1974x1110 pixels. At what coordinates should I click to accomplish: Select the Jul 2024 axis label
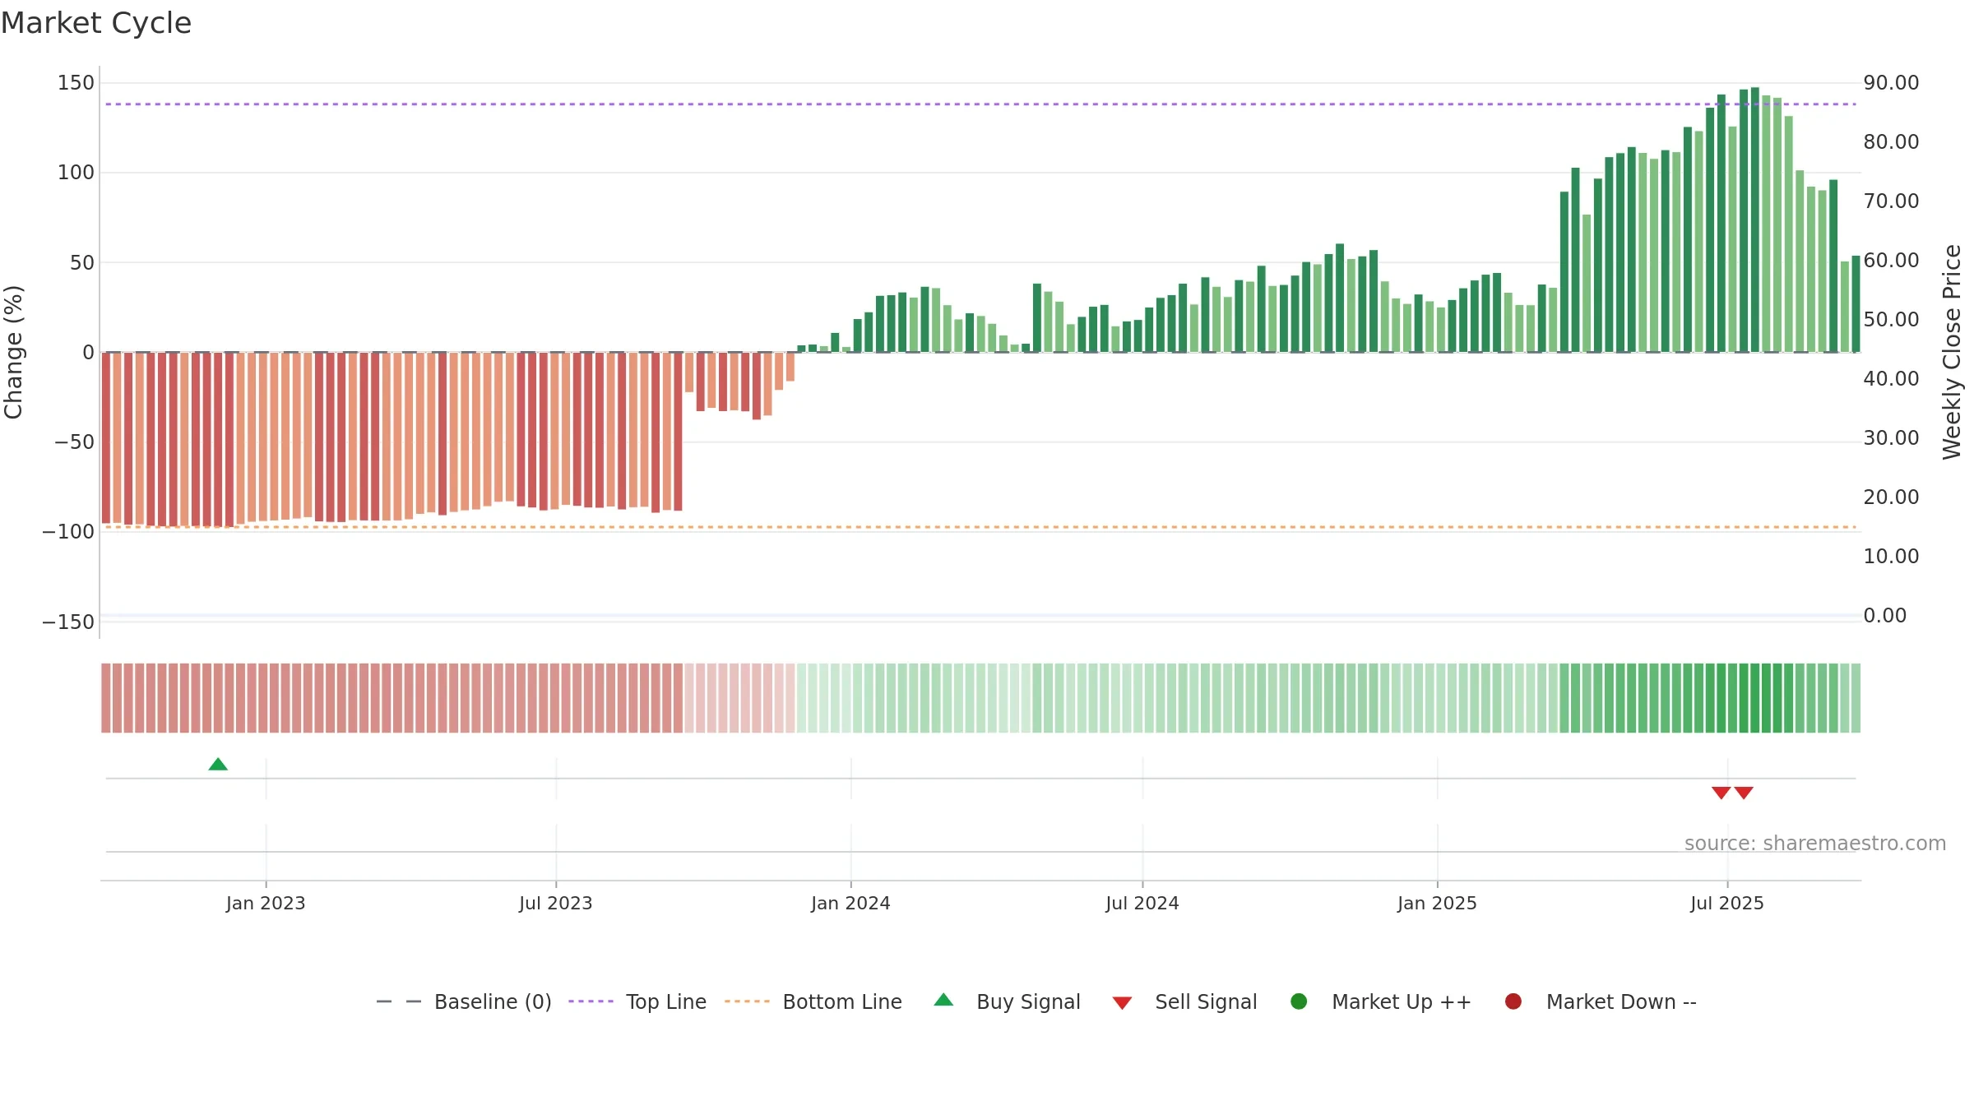point(1142,904)
